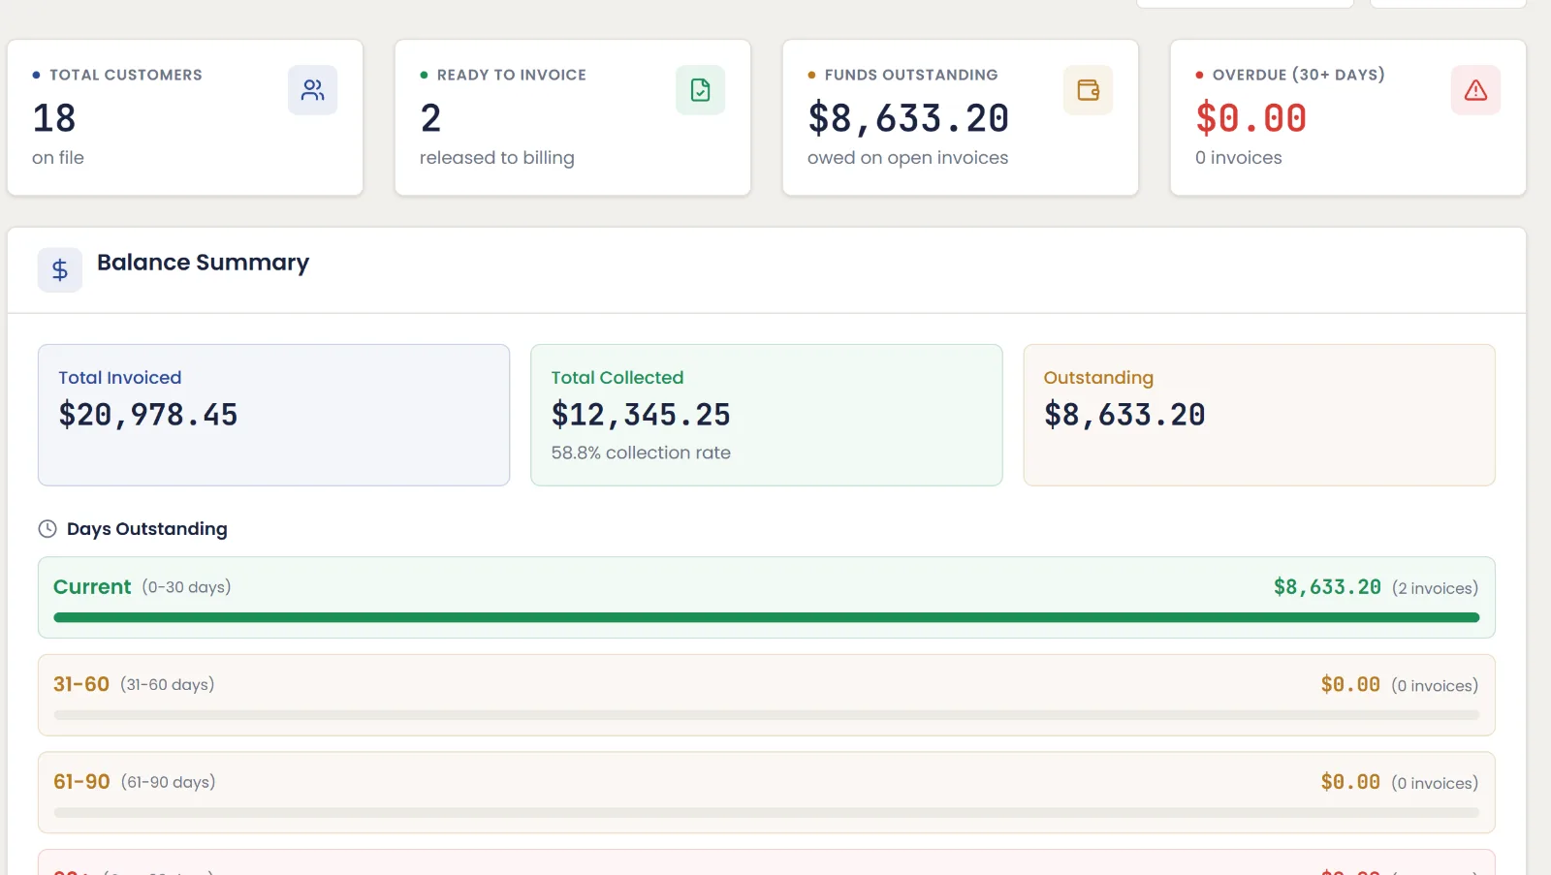
Task: Click the warning triangle icon on Overdue card
Action: point(1475,90)
